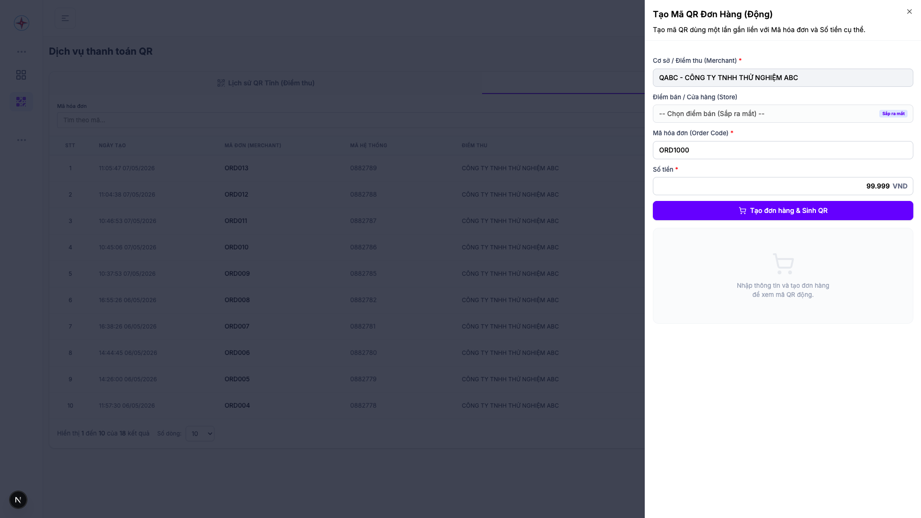The width and height of the screenshot is (921, 518).
Task: Click the QR icon in Lịch sử QR Tĩnh tab
Action: coord(221,83)
